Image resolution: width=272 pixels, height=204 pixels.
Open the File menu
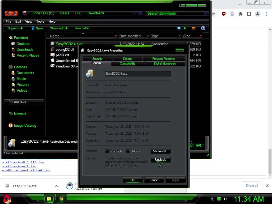(8, 21)
